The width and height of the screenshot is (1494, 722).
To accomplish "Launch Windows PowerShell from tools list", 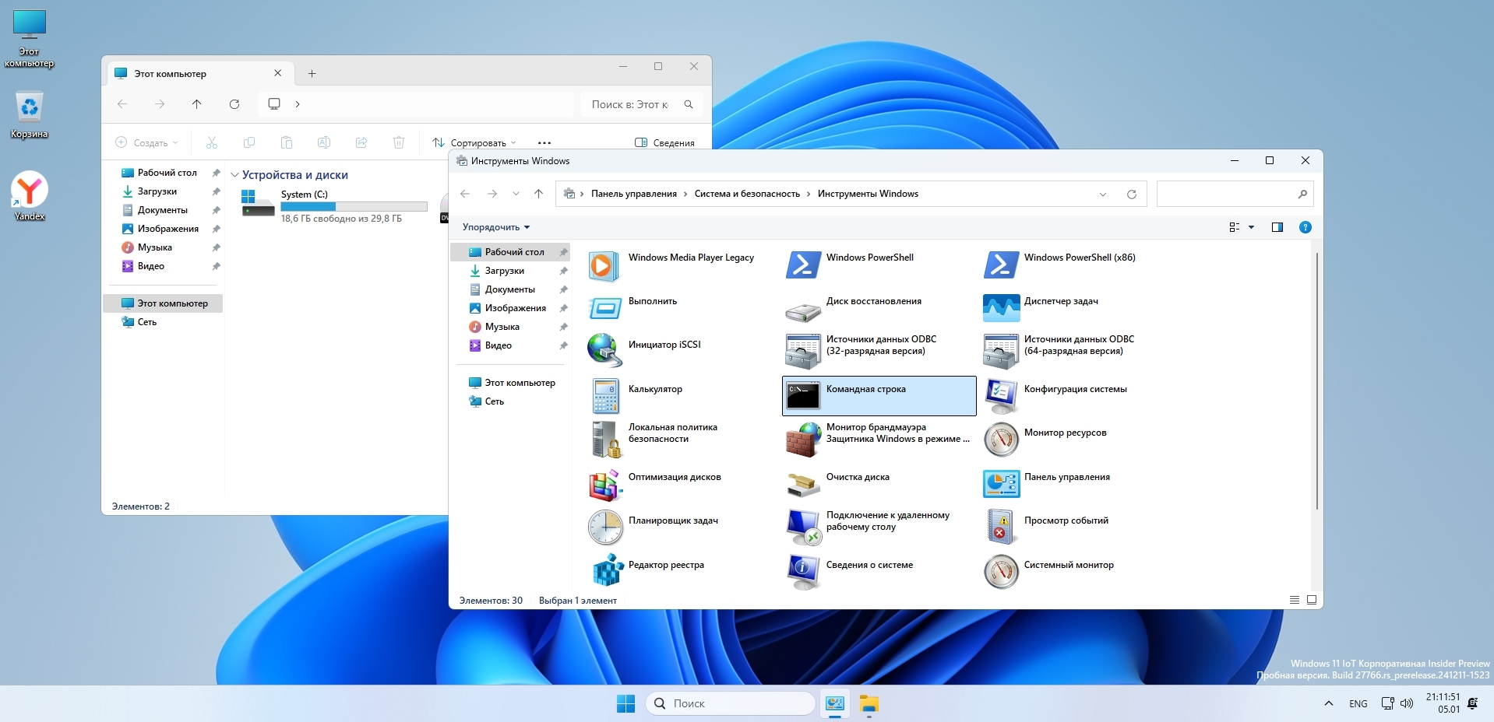I will click(802, 266).
